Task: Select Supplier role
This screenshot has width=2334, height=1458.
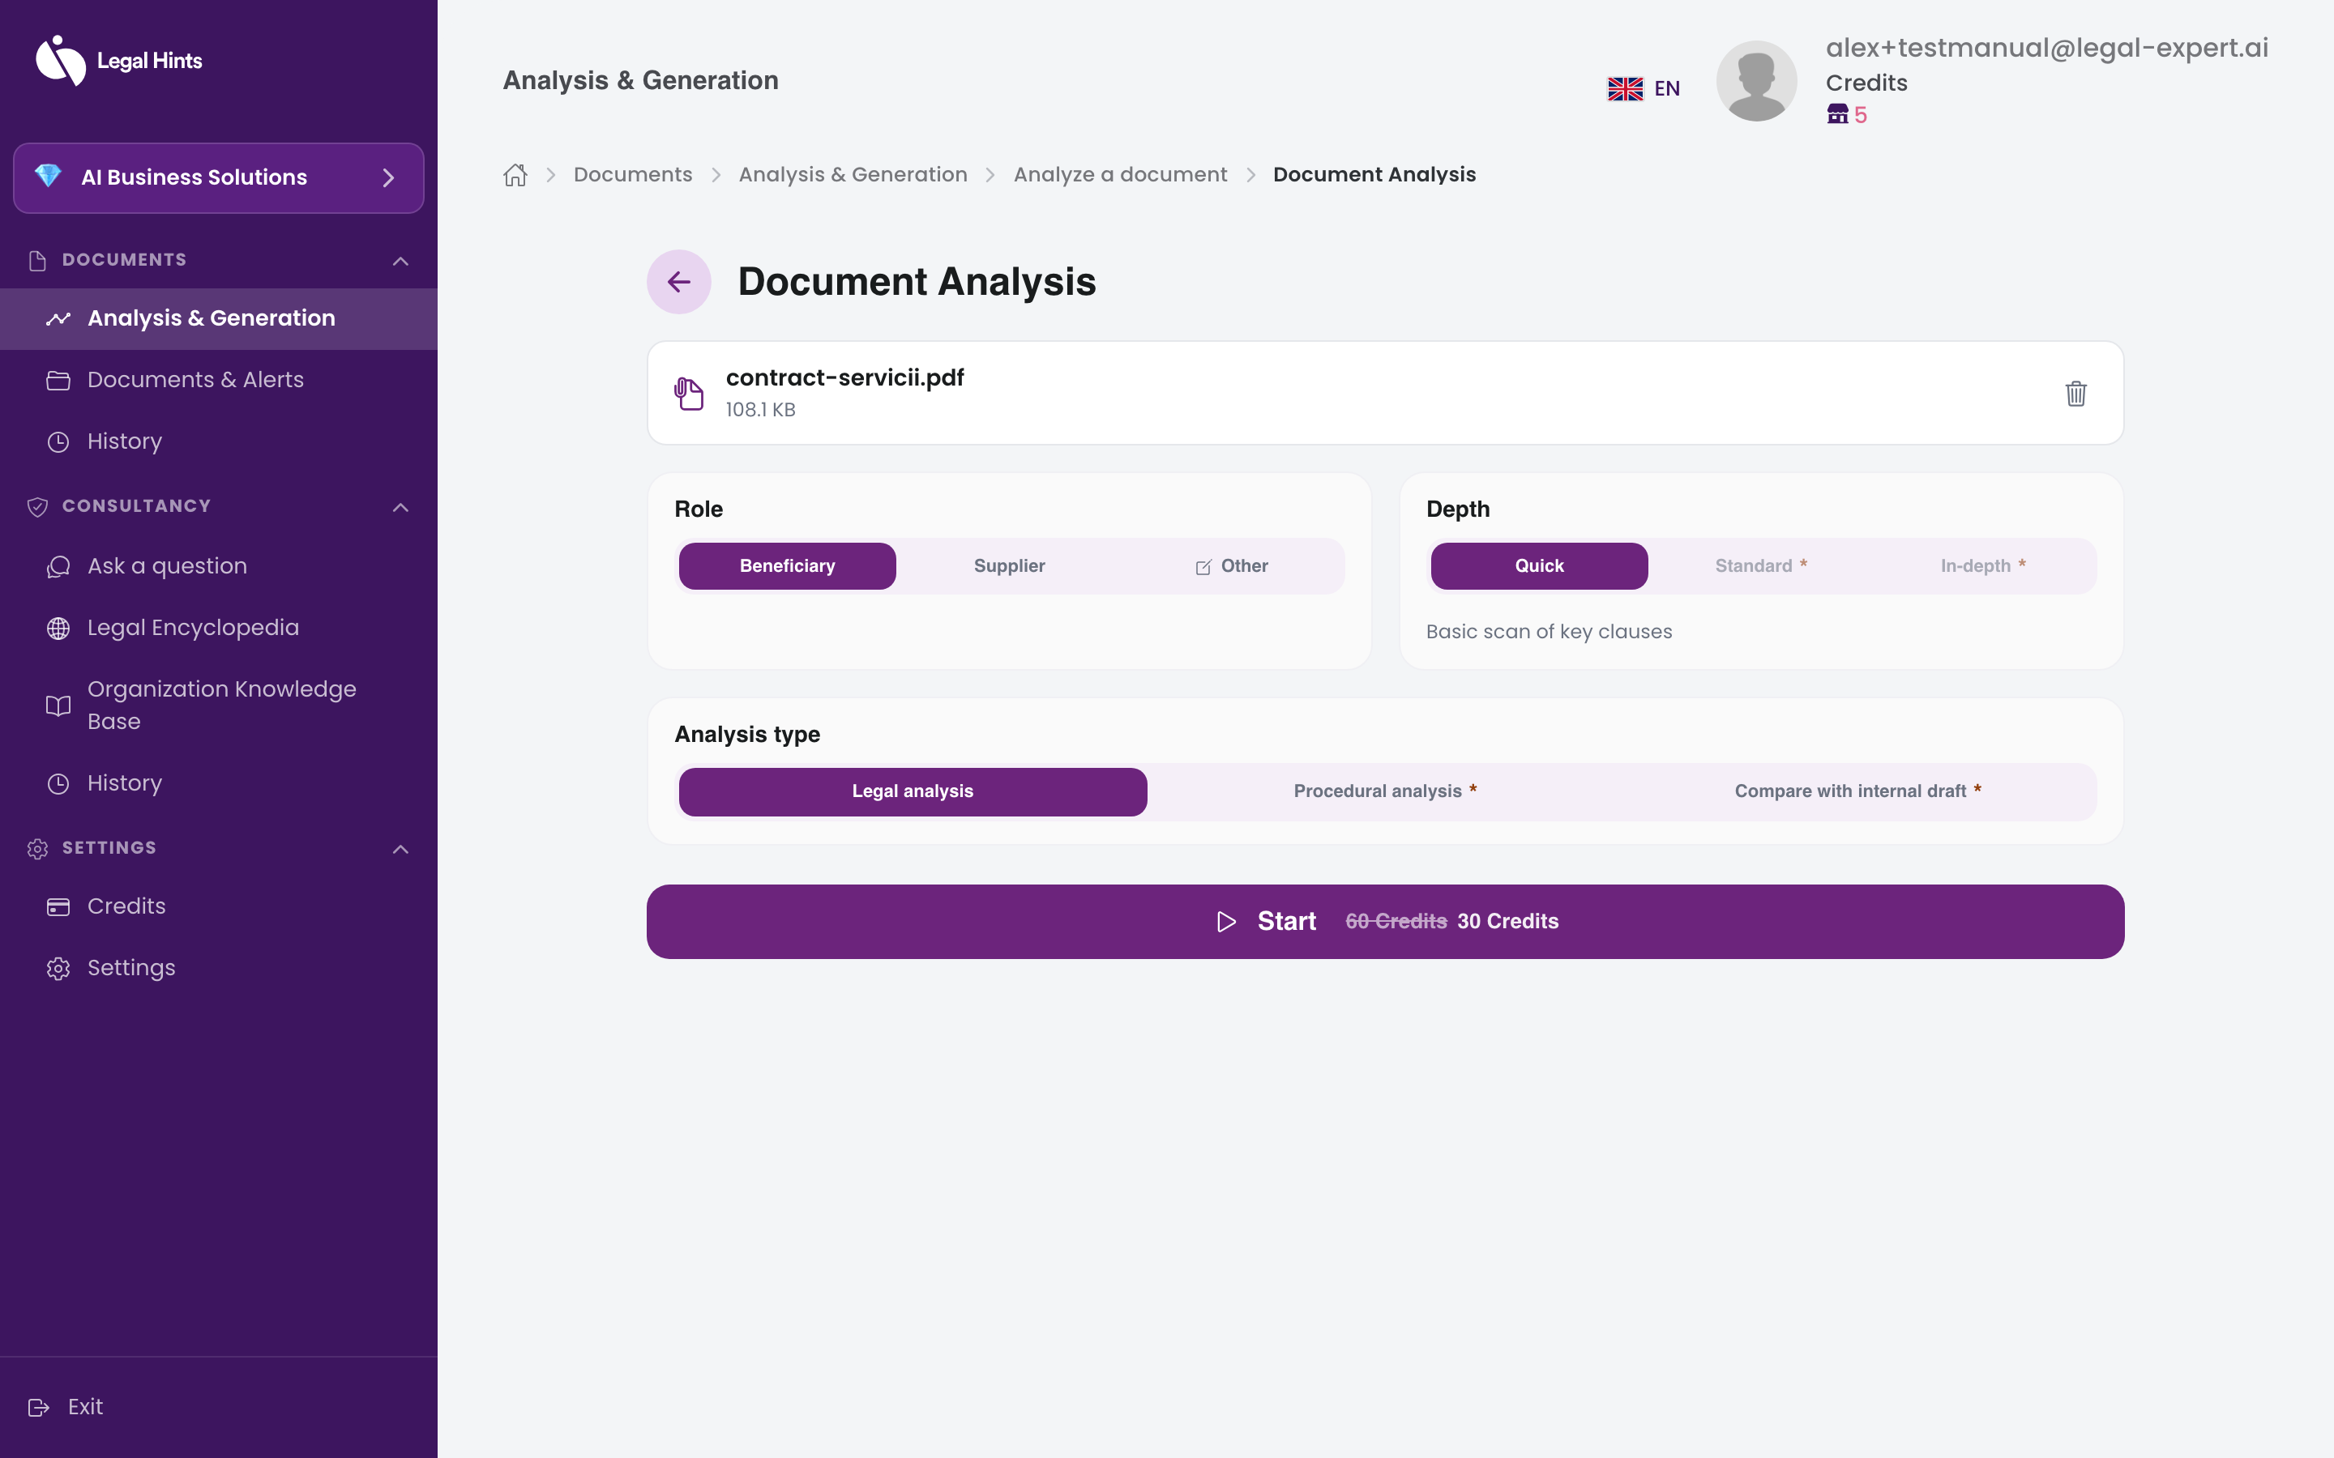Action: tap(1009, 566)
